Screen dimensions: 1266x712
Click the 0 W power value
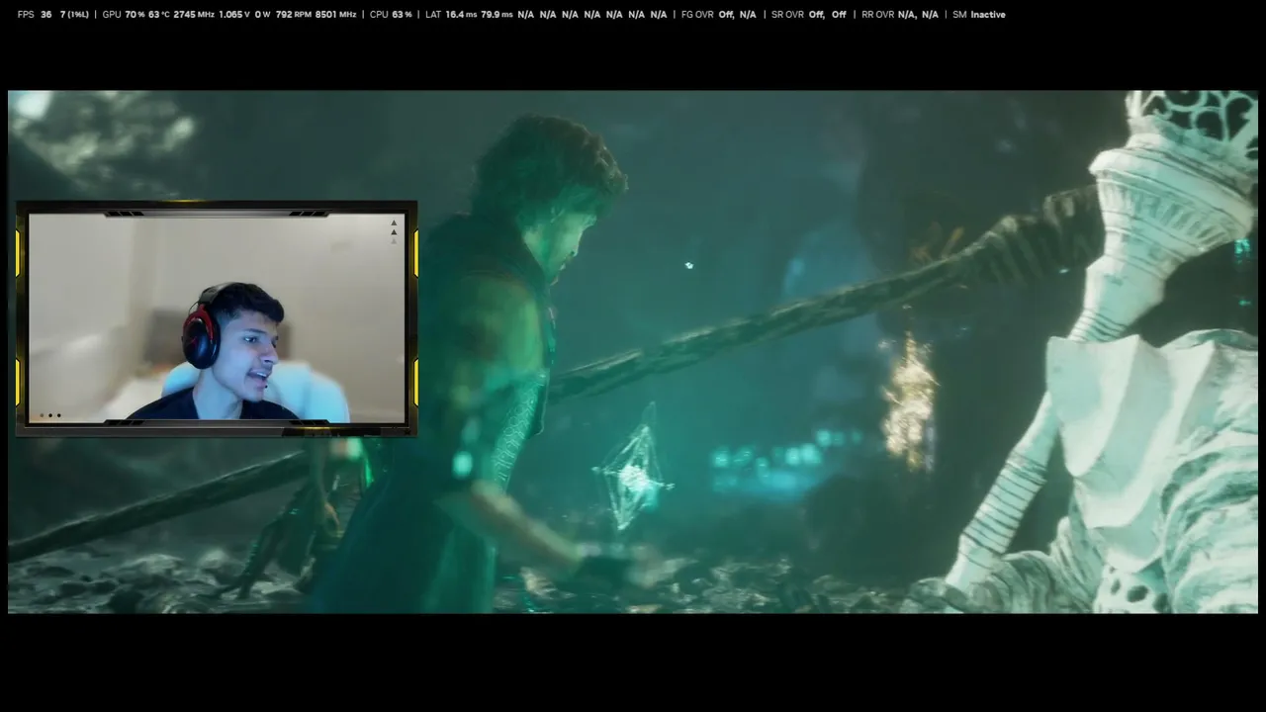[263, 15]
